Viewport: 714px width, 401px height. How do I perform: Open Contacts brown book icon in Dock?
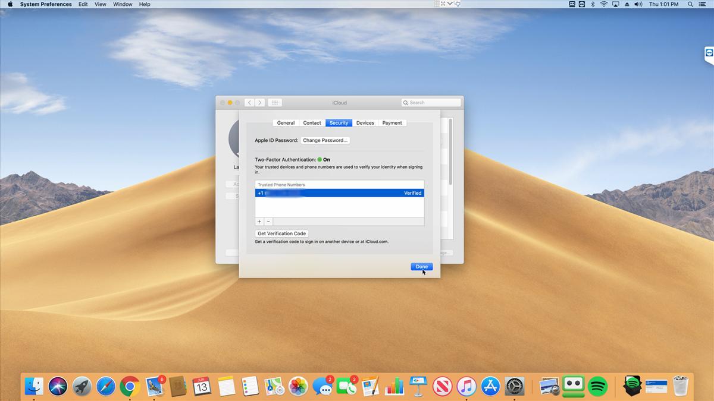pyautogui.click(x=177, y=386)
